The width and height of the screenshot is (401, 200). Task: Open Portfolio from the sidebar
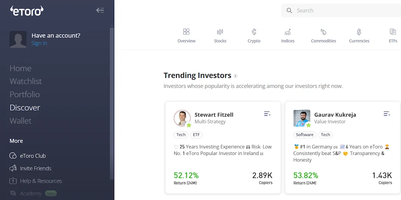[x=24, y=94]
